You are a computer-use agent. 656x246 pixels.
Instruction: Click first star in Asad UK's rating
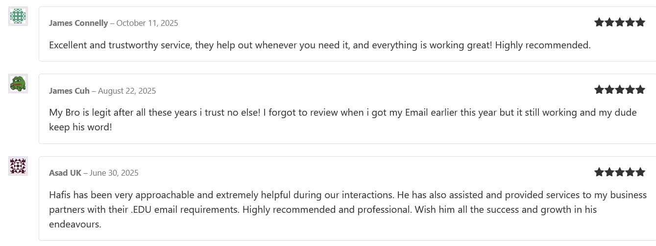pyautogui.click(x=599, y=172)
